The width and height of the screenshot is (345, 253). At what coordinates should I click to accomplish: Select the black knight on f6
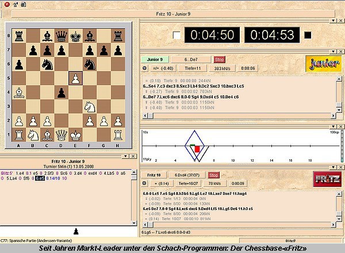pyautogui.click(x=90, y=64)
